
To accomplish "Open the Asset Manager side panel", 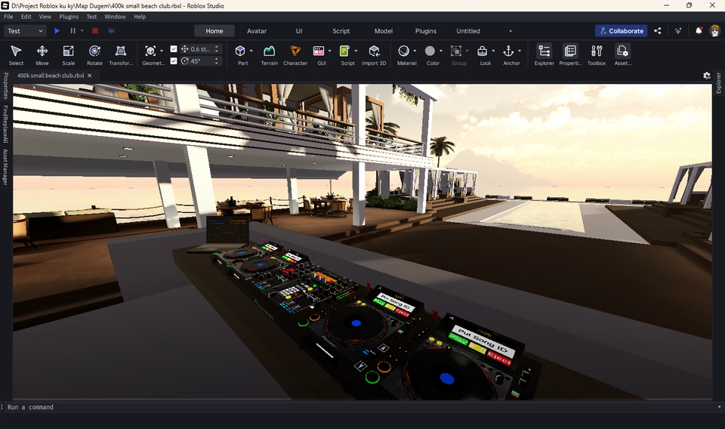I will pos(5,166).
